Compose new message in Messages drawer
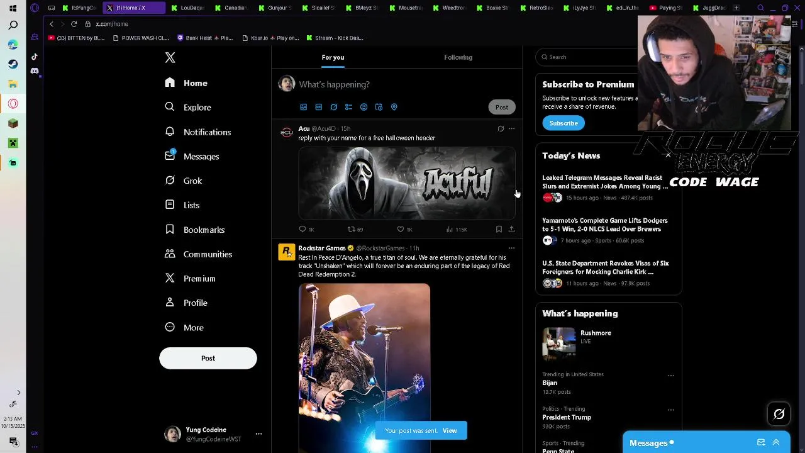Screen dimensions: 805x453 761,443
